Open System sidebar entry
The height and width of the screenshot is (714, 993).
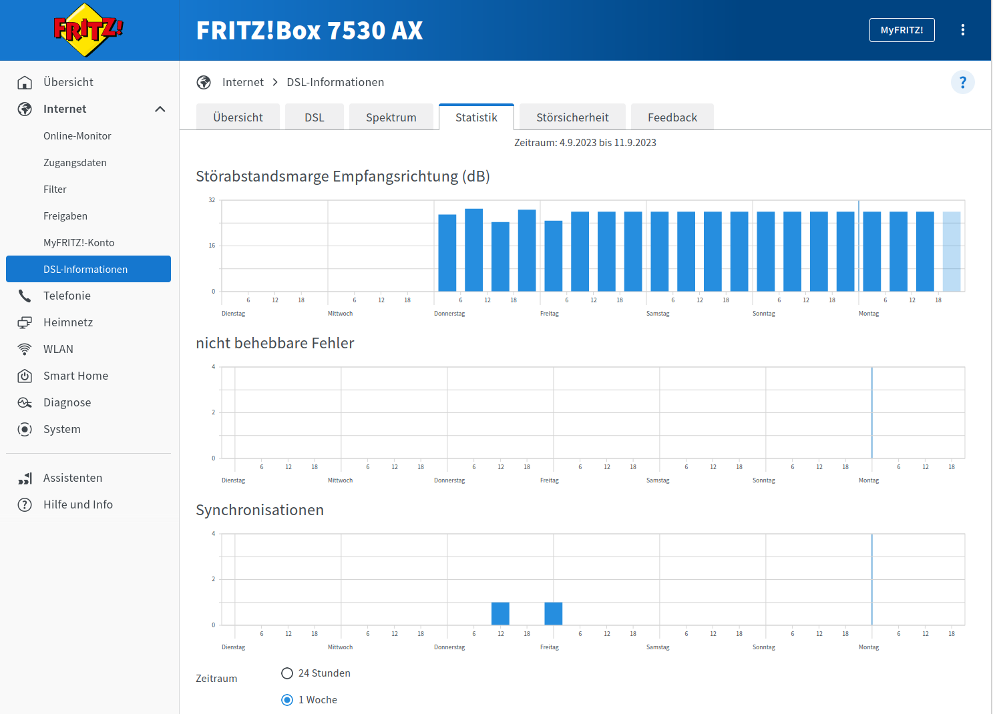tap(88, 429)
